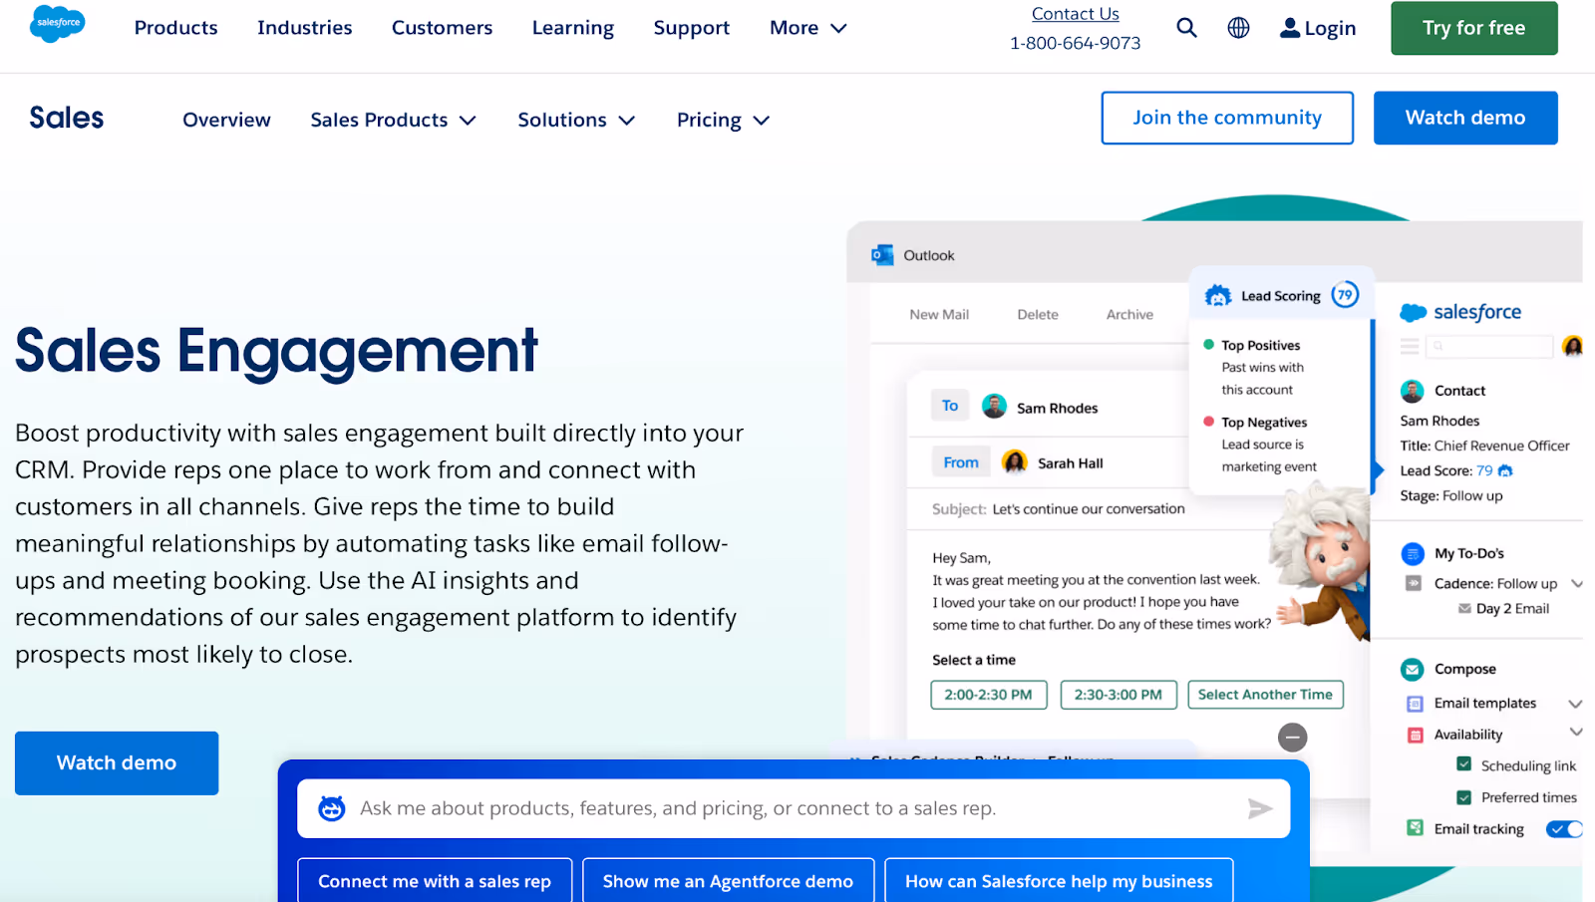Click the Contact Us link
This screenshot has height=902, width=1595.
(1075, 14)
